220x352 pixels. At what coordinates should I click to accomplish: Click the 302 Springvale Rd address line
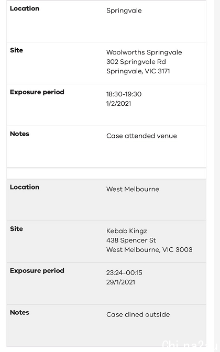[136, 62]
